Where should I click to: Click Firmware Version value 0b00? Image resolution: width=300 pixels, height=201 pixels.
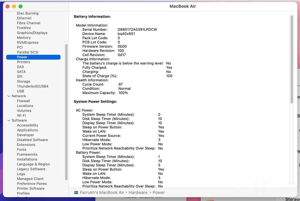(122, 46)
